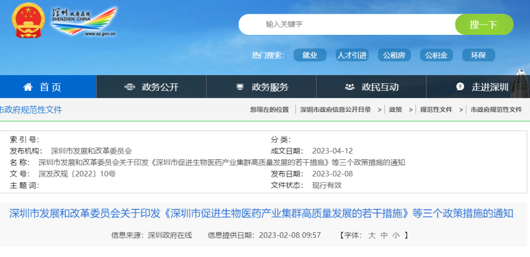Select the 就业 hot search tag

310,55
